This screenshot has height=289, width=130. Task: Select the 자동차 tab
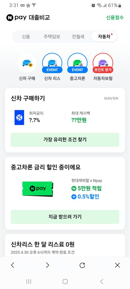pos(104,37)
